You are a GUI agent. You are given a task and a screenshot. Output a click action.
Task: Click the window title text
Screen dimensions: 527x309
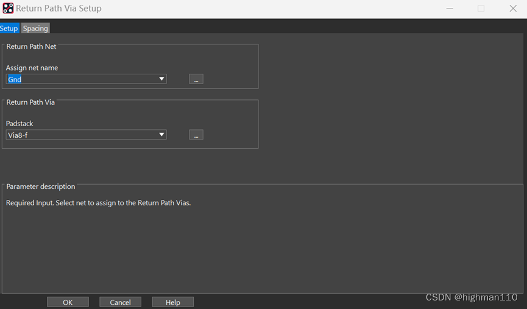(58, 9)
